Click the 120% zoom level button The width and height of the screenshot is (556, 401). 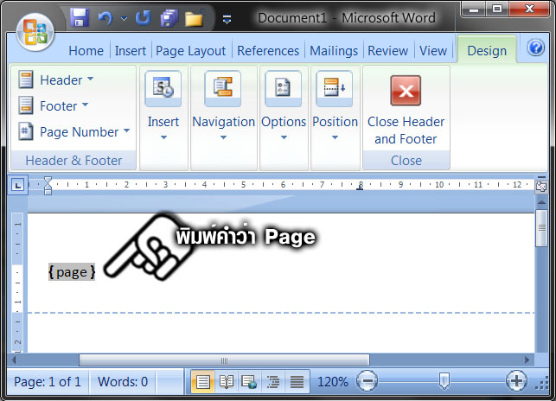click(332, 381)
